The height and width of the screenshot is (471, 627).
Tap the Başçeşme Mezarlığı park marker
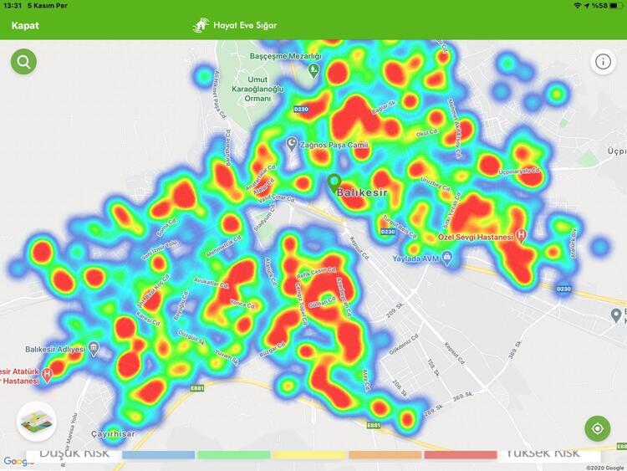coord(313,70)
